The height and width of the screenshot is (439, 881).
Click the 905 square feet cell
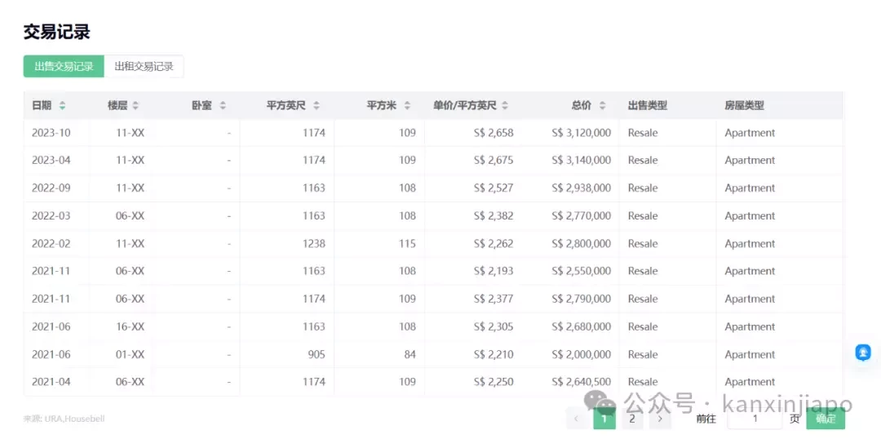(317, 354)
